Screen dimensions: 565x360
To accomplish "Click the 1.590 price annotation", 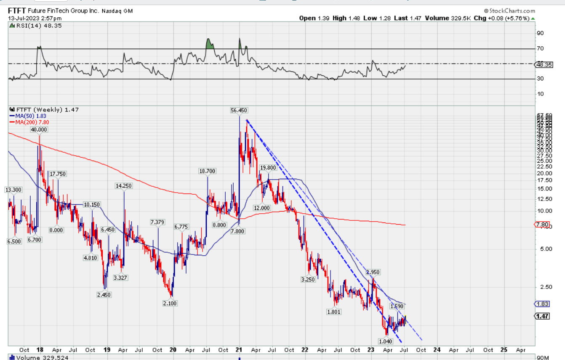I will point(397,306).
